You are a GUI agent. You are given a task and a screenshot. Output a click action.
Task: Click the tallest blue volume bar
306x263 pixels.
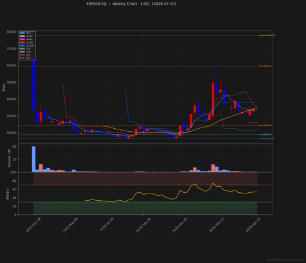click(x=34, y=159)
